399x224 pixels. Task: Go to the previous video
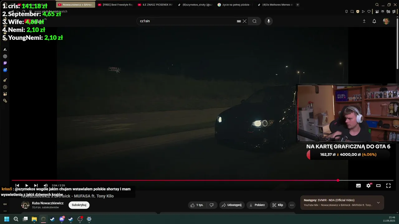tap(17, 186)
